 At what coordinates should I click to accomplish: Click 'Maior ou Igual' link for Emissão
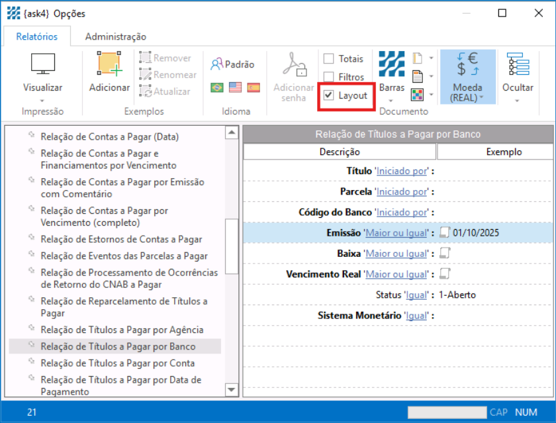point(396,233)
